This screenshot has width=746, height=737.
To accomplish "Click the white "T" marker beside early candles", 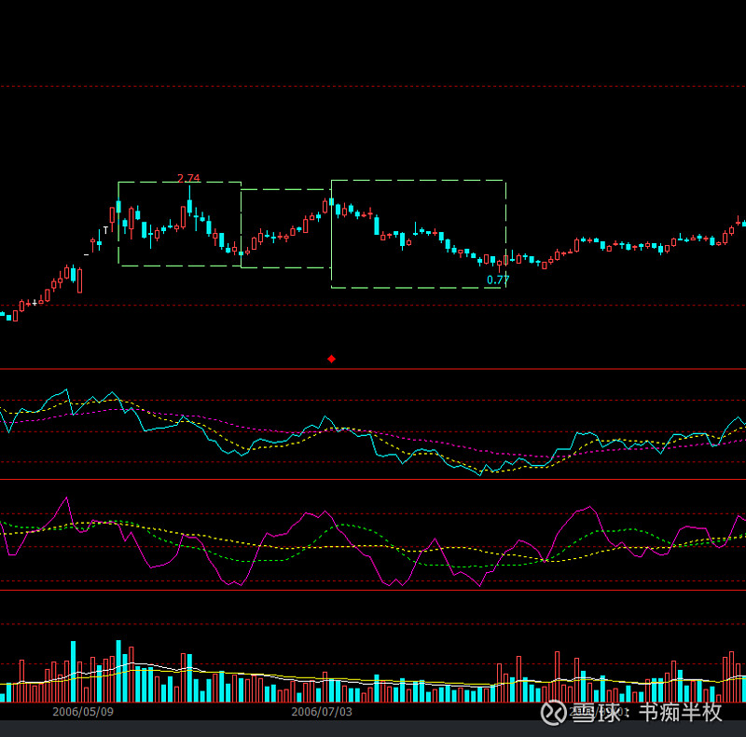I will 105,231.
